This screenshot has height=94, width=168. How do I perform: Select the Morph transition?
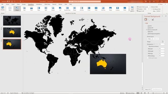(17, 9)
